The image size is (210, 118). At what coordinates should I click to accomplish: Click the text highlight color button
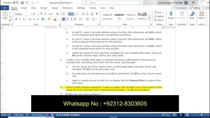[x=49, y=19]
